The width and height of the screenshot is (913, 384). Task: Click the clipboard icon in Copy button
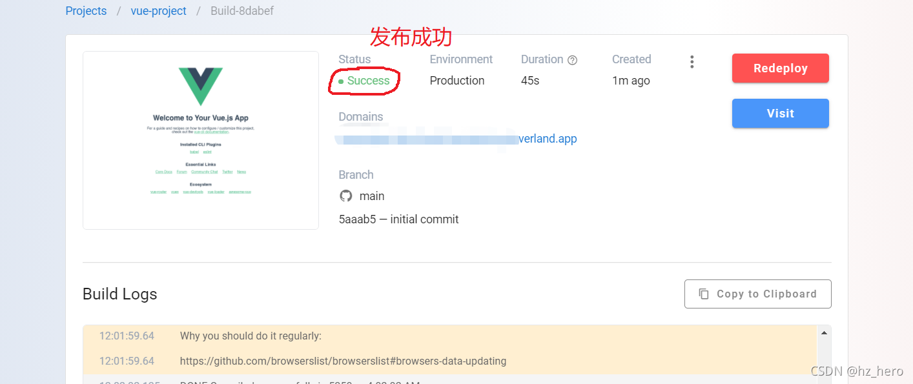click(x=704, y=294)
